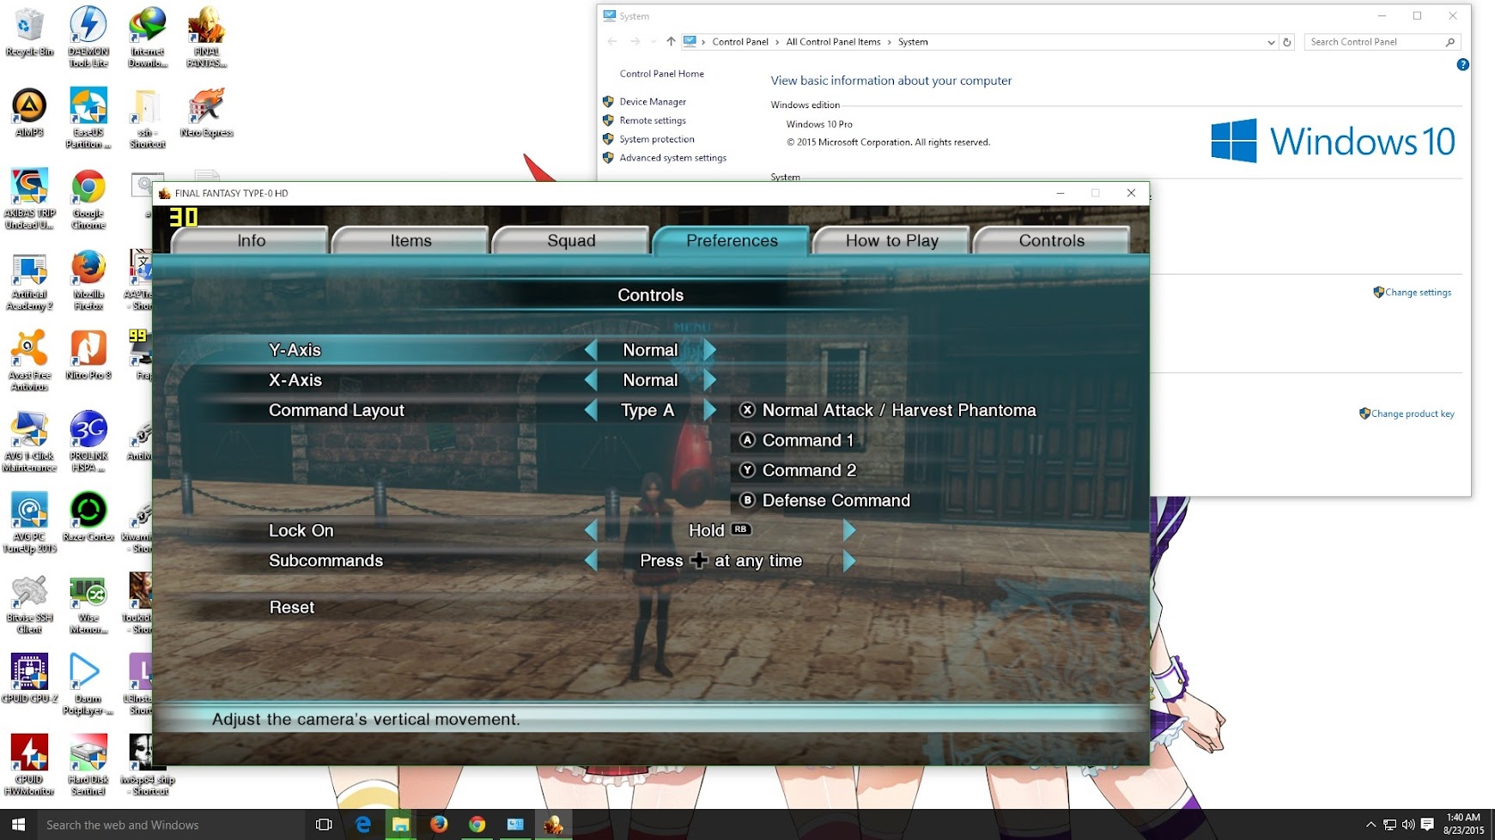Click All Control Panel Items breadcrumb
This screenshot has width=1495, height=840.
click(x=833, y=41)
